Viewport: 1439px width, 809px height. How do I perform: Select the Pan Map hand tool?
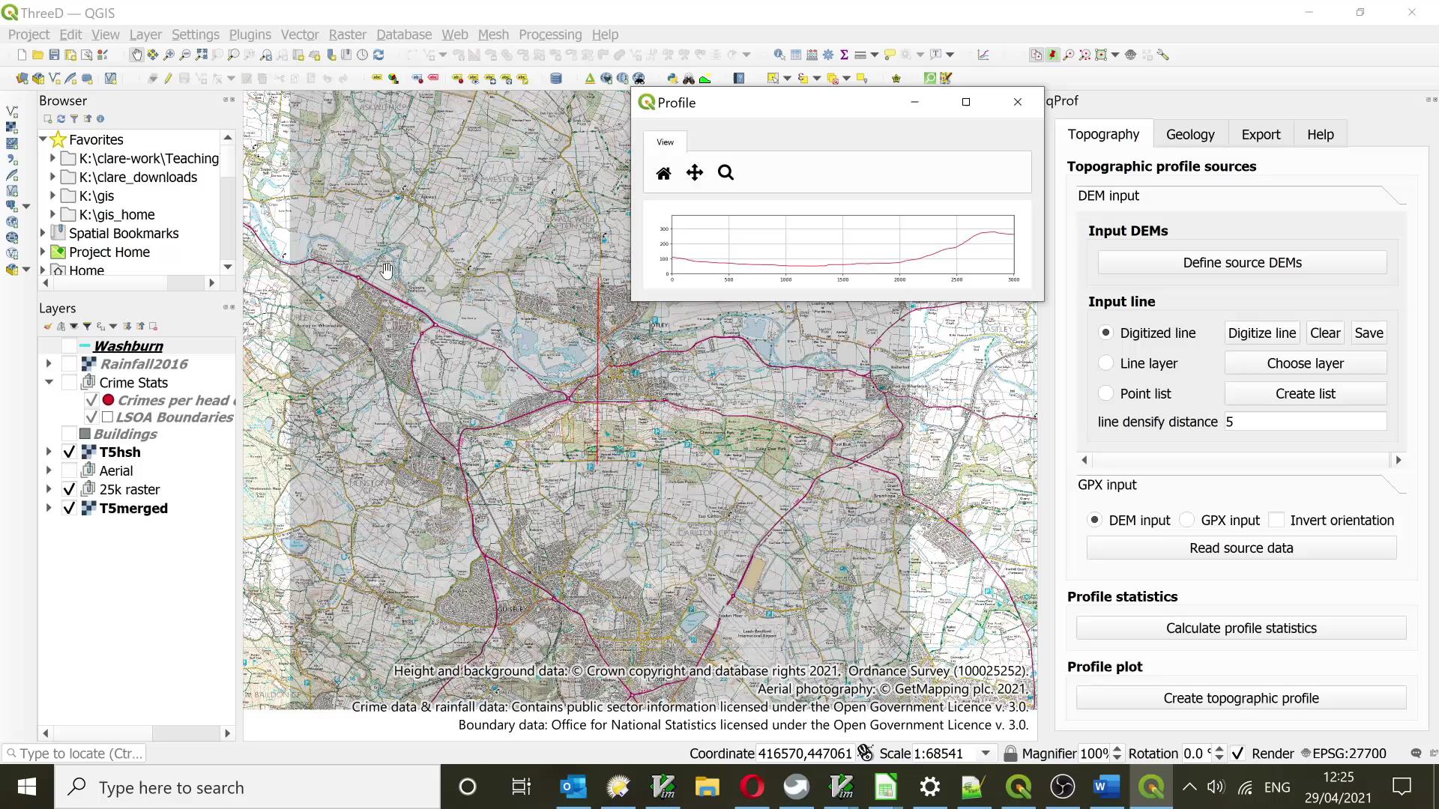click(x=136, y=55)
